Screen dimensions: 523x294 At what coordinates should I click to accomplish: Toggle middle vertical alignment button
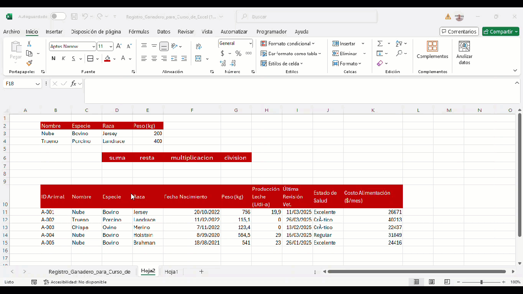click(154, 46)
